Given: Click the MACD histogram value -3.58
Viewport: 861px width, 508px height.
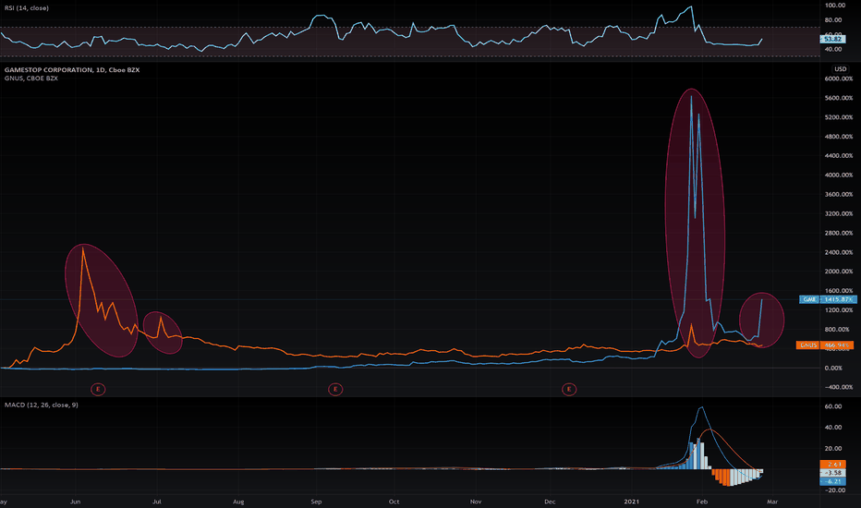Looking at the screenshot, I should pos(833,473).
